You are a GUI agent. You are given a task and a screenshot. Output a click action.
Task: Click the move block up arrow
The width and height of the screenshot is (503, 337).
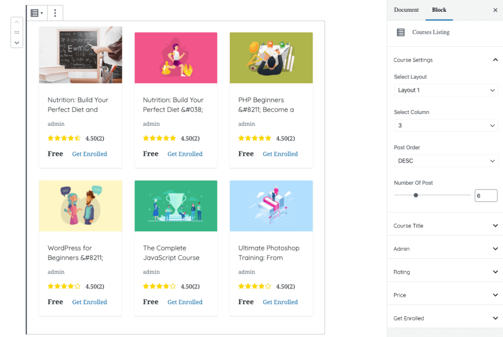point(16,21)
